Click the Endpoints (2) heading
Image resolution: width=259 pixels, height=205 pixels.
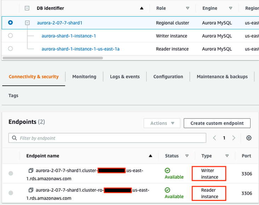27,122
